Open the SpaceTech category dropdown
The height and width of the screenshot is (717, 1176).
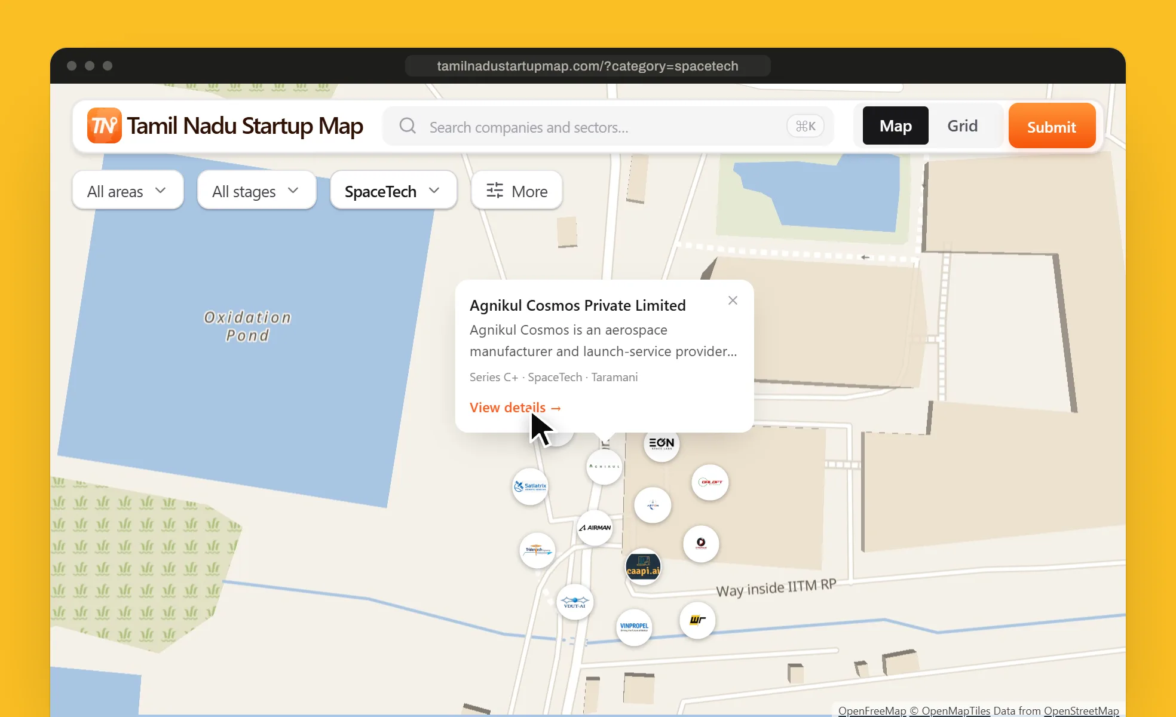393,191
